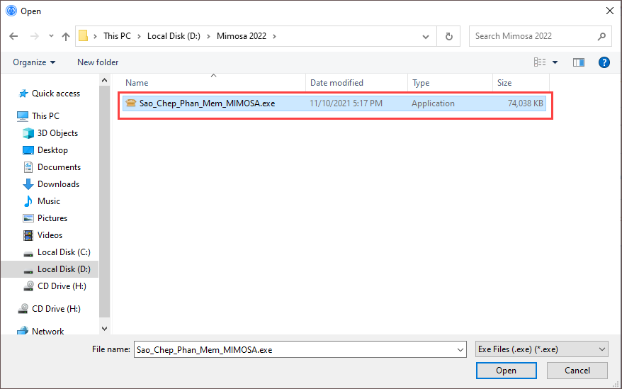The height and width of the screenshot is (389, 622).
Task: Click the Desktop icon in sidebar
Action: (28, 150)
